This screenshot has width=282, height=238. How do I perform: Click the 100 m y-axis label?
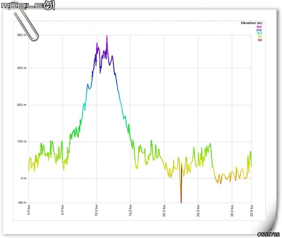pyautogui.click(x=22, y=141)
